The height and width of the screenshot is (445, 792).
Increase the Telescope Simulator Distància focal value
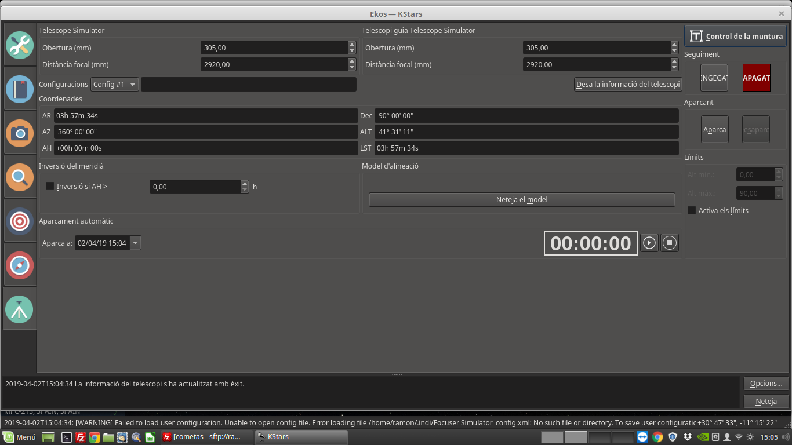pos(352,61)
